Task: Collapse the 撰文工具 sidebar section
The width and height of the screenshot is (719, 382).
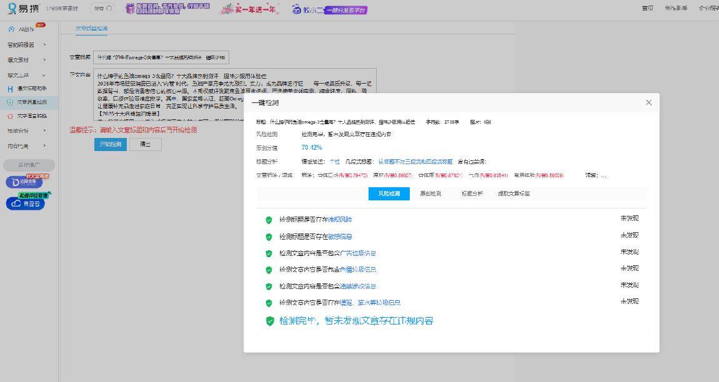Action: coord(26,76)
